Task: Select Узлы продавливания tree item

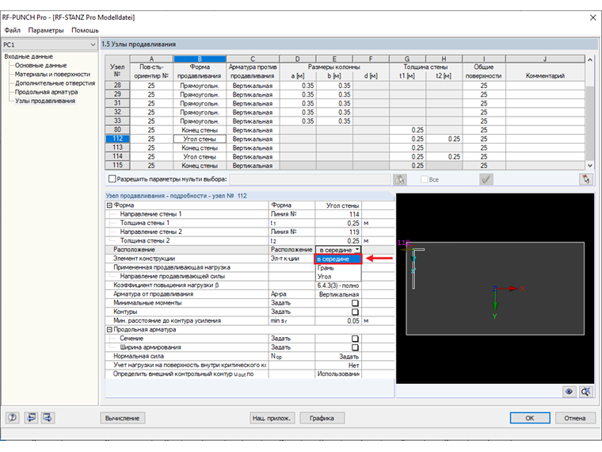Action: 45,101
